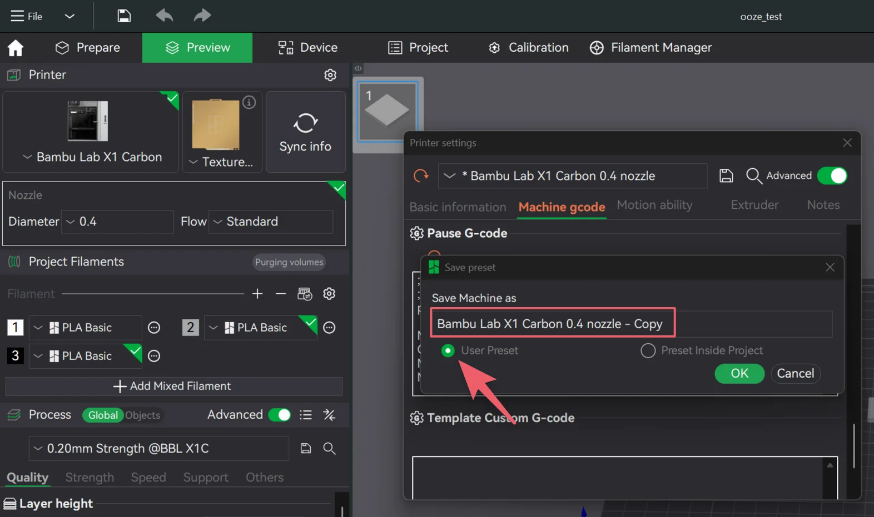Screen dimensions: 874x517
Task: Add a filament with the plus icon
Action: (257, 294)
